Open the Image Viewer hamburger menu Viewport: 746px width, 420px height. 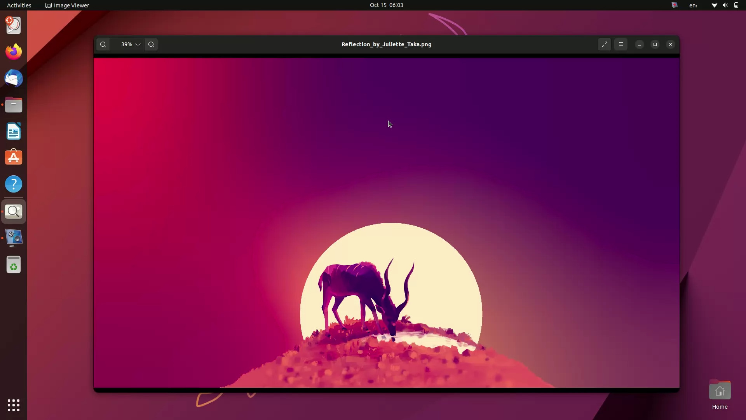621,44
